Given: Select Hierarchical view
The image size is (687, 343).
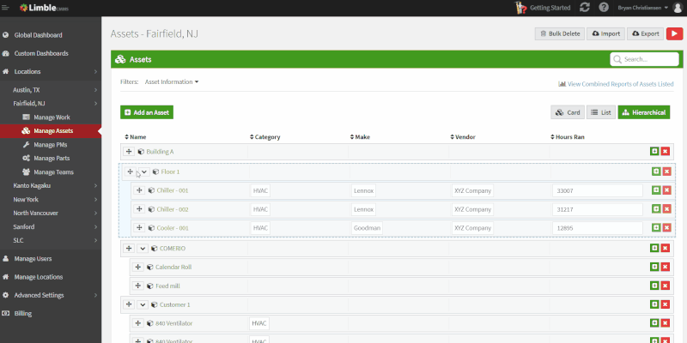Looking at the screenshot, I should tap(644, 112).
